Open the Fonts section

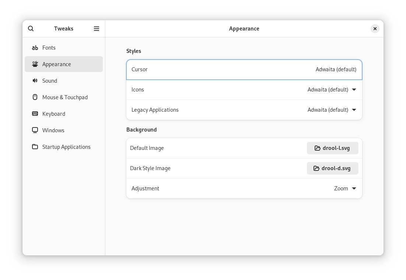[x=64, y=48]
